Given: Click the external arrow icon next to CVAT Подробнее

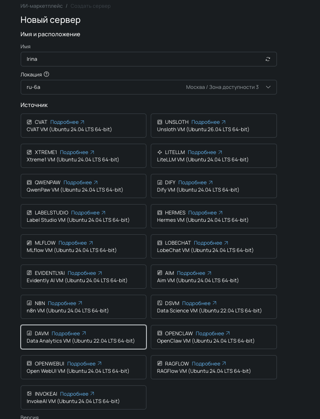Looking at the screenshot, I should tap(82, 122).
